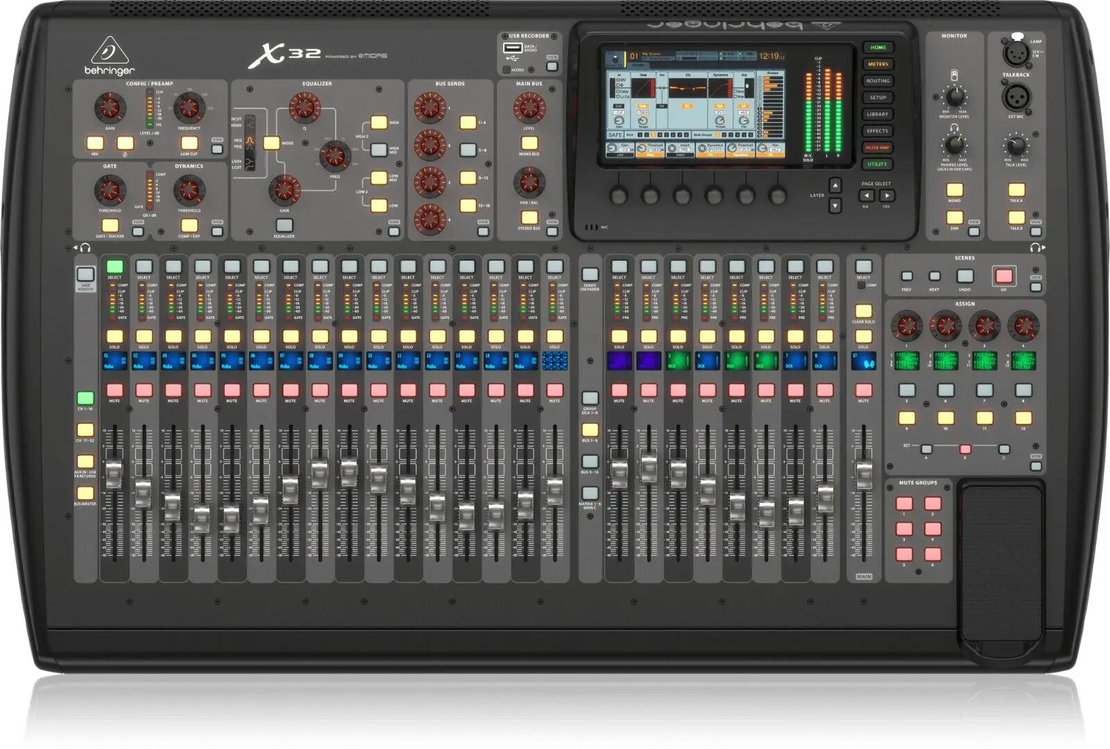Enable 48V phantom power in Config/Preamp
1110x749 pixels.
[95, 144]
